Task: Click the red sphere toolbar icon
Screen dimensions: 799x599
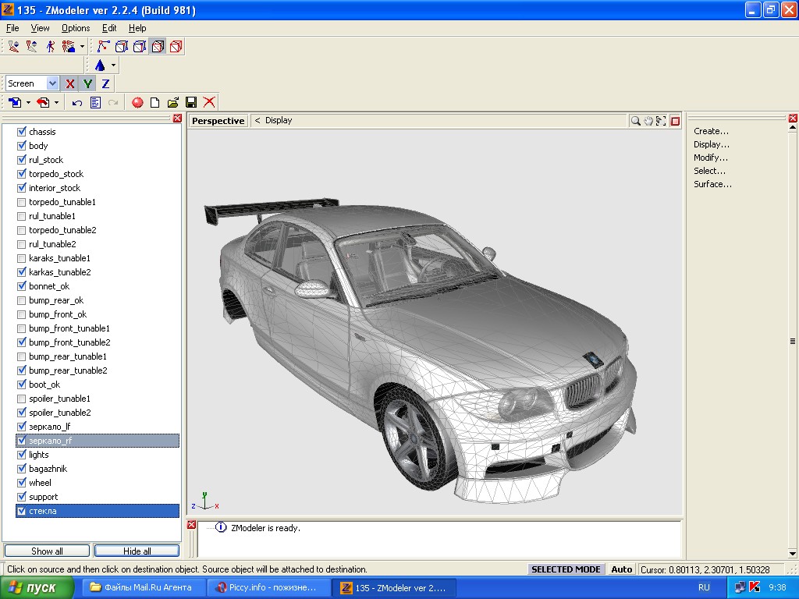Action: tap(137, 102)
